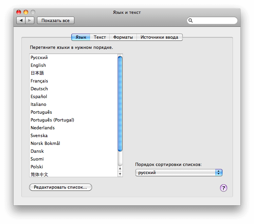Click inside the search input field
The image size is (254, 224).
point(212,20)
